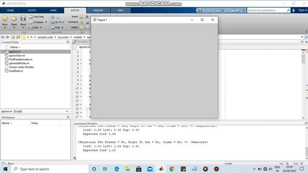This screenshot has height=173, width=308.
Task: Click the smart Indent icon
Action: tap(81, 28)
